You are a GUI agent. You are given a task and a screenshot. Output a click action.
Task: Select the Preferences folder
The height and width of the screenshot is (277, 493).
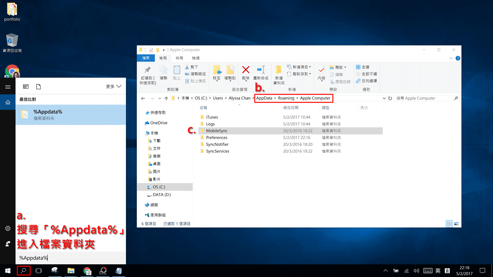pos(217,138)
